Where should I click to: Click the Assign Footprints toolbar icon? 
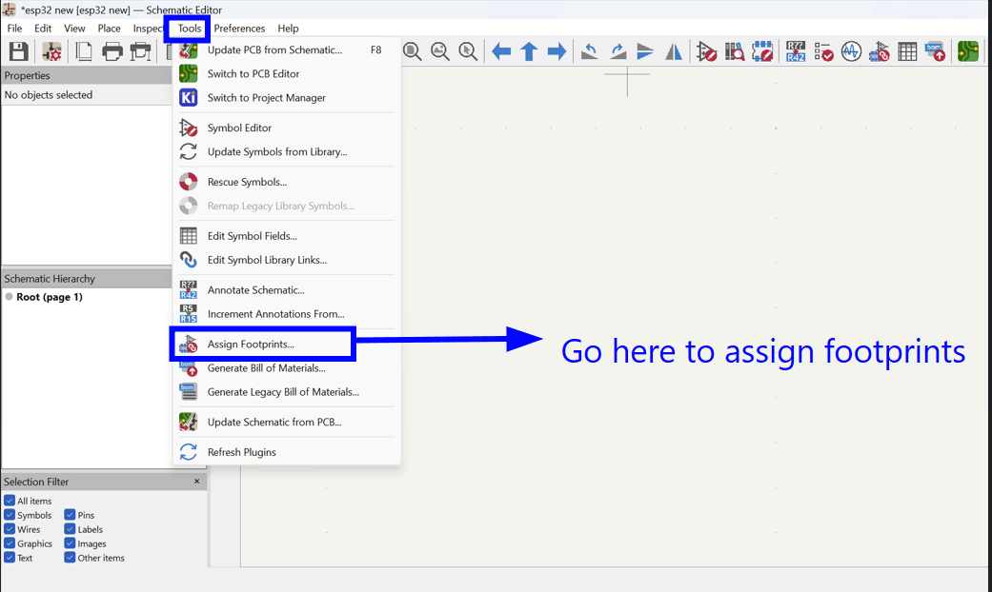879,51
